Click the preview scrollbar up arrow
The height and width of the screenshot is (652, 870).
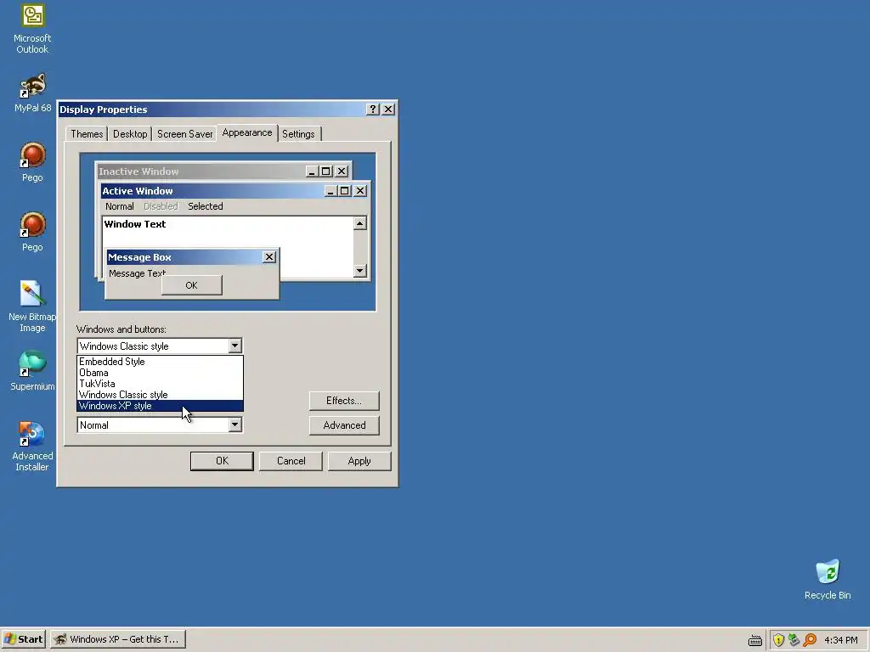pos(360,223)
